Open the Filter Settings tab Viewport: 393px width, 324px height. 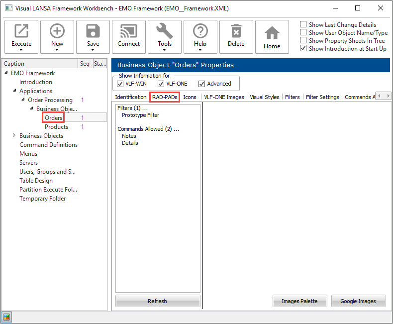(x=322, y=97)
